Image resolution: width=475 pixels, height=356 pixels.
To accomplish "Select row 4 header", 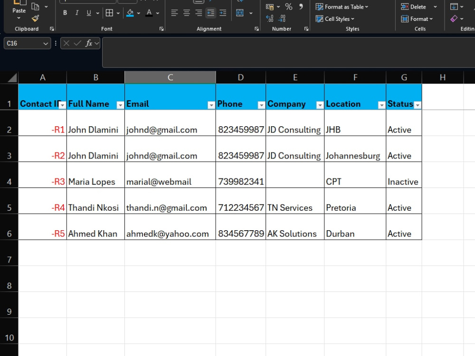I will 9,175.
